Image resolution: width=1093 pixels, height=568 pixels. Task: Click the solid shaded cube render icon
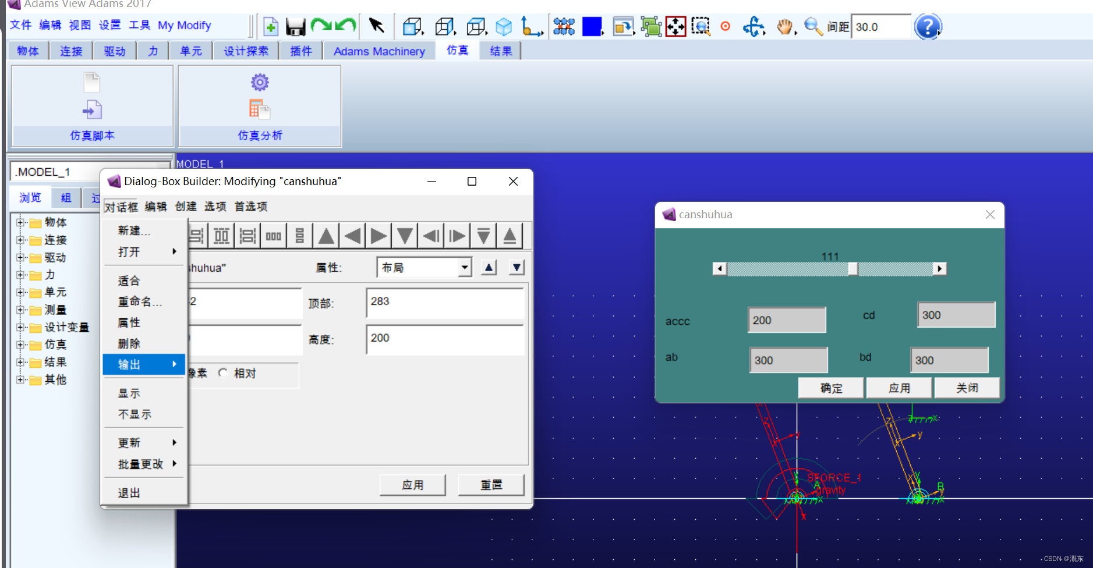tap(503, 26)
